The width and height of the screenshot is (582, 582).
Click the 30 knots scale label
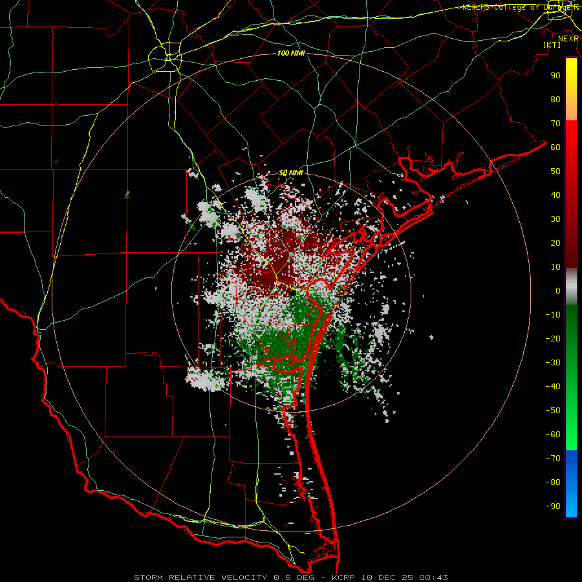pyautogui.click(x=555, y=219)
